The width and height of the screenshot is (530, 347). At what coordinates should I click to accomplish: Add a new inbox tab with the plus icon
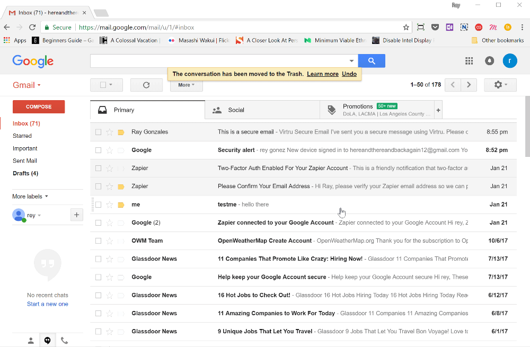pyautogui.click(x=438, y=110)
